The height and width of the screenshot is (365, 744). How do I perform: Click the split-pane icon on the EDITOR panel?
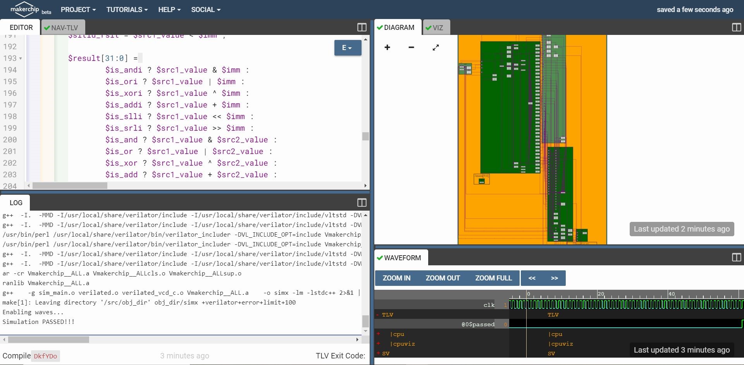[362, 27]
